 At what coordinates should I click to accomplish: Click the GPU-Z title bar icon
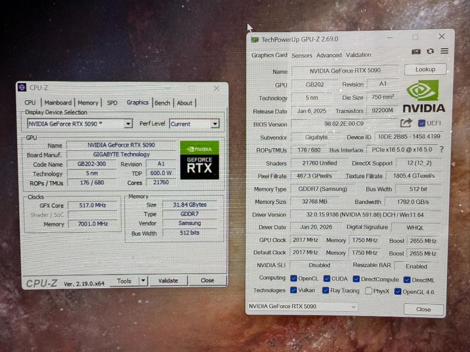[255, 40]
